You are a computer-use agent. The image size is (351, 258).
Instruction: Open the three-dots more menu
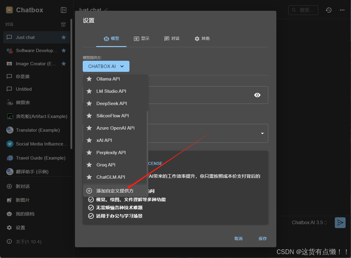342,10
